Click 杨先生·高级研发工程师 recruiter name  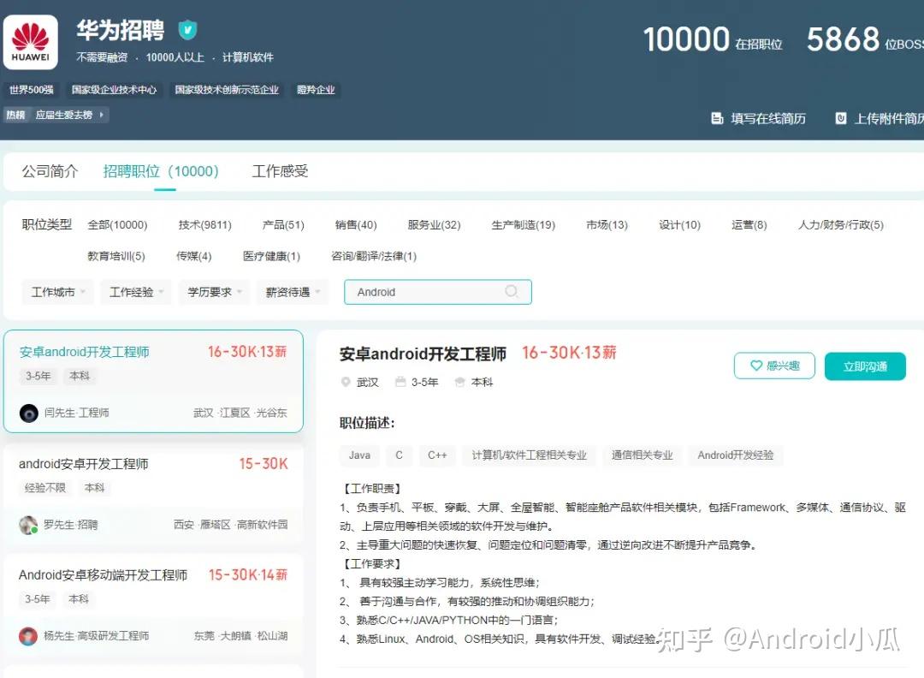pyautogui.click(x=96, y=636)
